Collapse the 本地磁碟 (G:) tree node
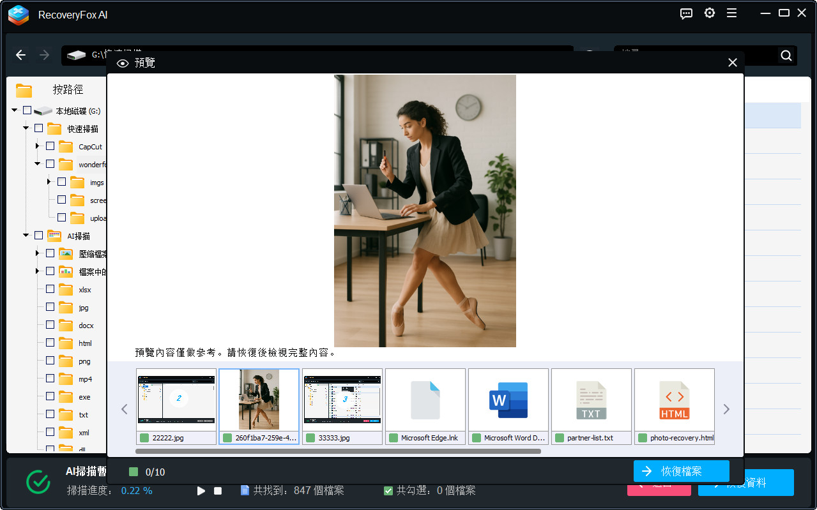The width and height of the screenshot is (817, 510). tap(15, 110)
